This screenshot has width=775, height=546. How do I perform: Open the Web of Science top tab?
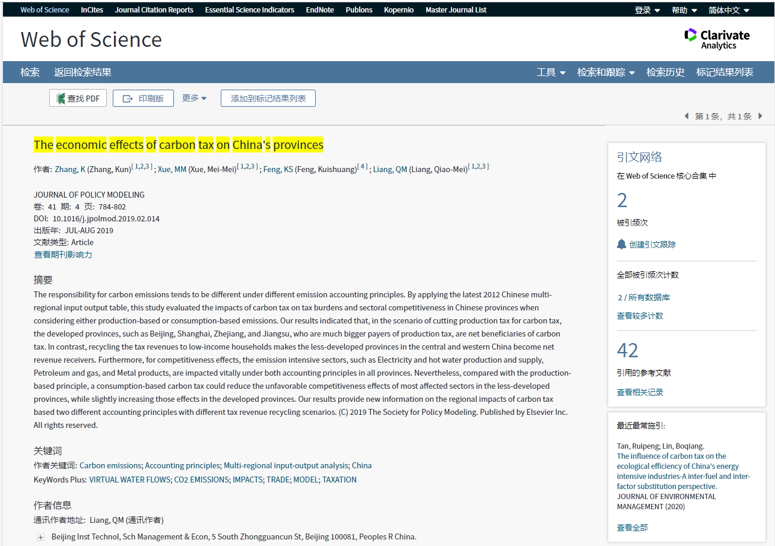45,9
